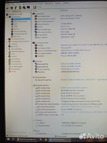107x143 pixels.
Task: Open the users icon in toolbar
Action: coord(24,7)
